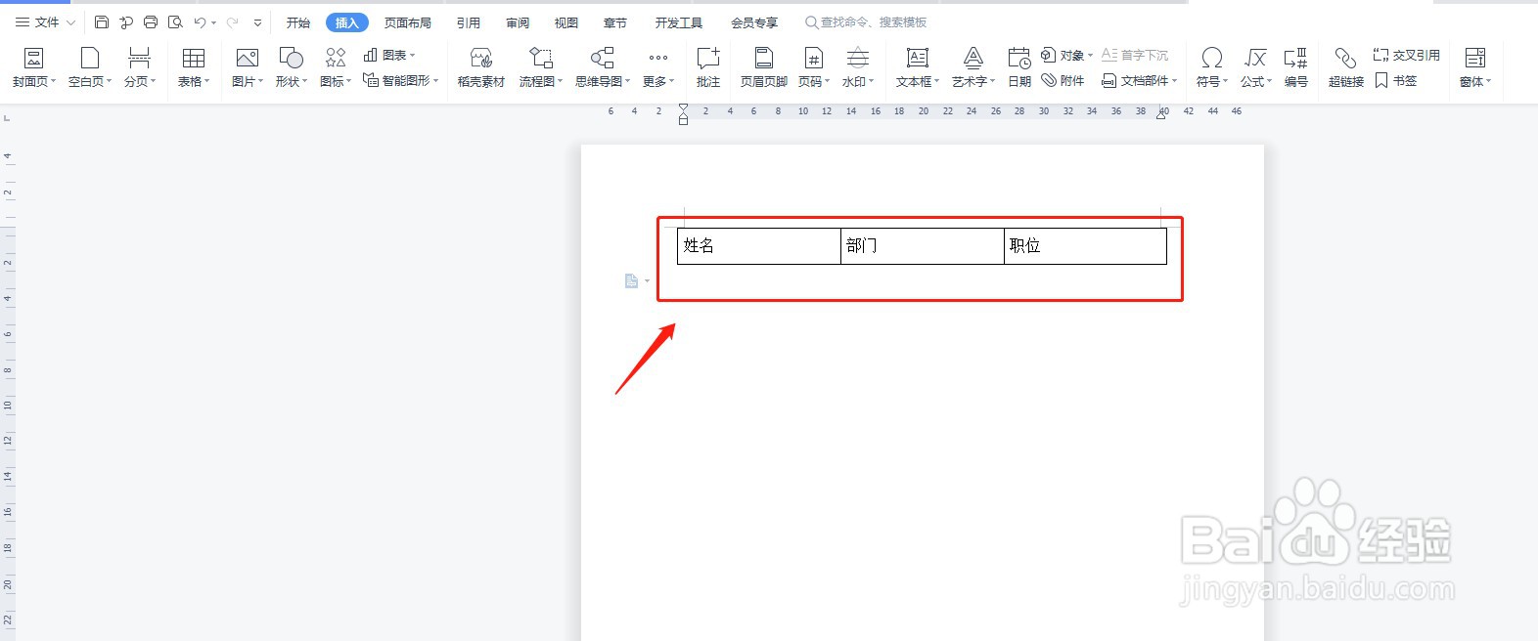Open the Shapes (形状) tool

292,67
